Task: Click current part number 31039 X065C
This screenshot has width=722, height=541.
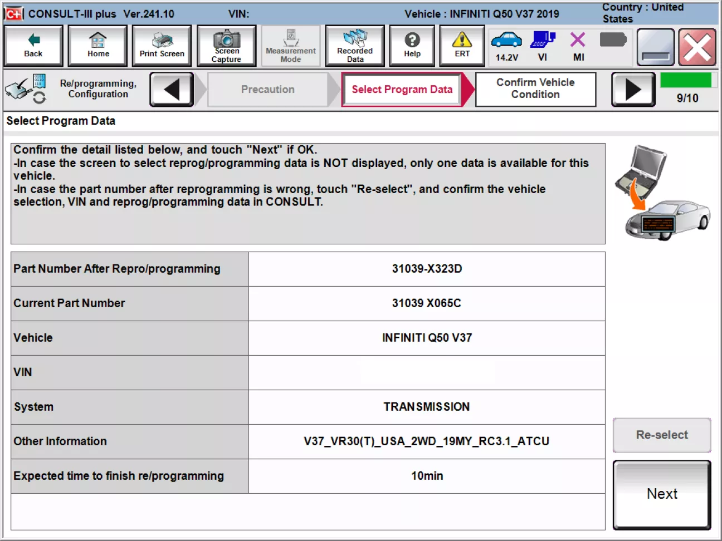Action: 427,303
